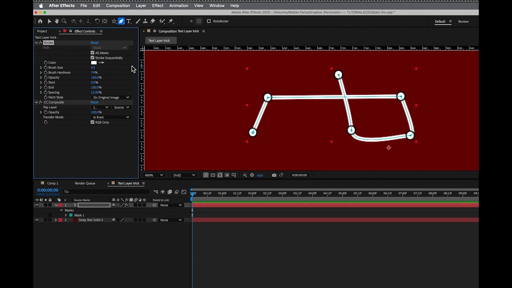
Task: Toggle the Stroke effect fx switch
Action: [41, 43]
